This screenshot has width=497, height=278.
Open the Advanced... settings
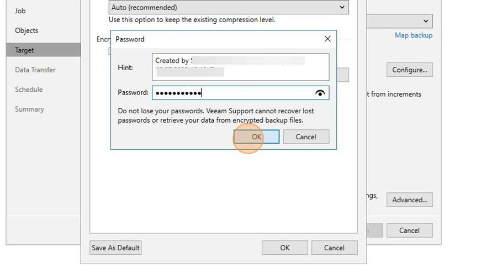pos(410,200)
